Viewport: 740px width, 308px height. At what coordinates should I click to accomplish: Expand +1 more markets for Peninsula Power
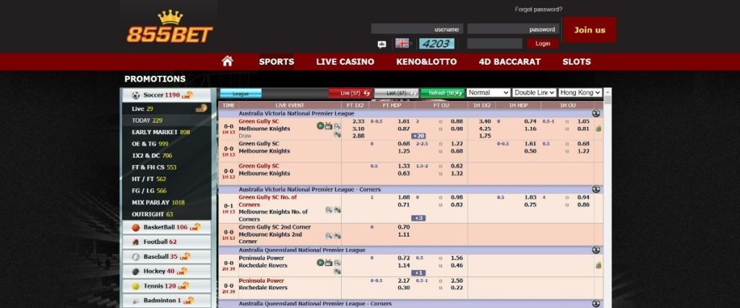[x=418, y=273]
